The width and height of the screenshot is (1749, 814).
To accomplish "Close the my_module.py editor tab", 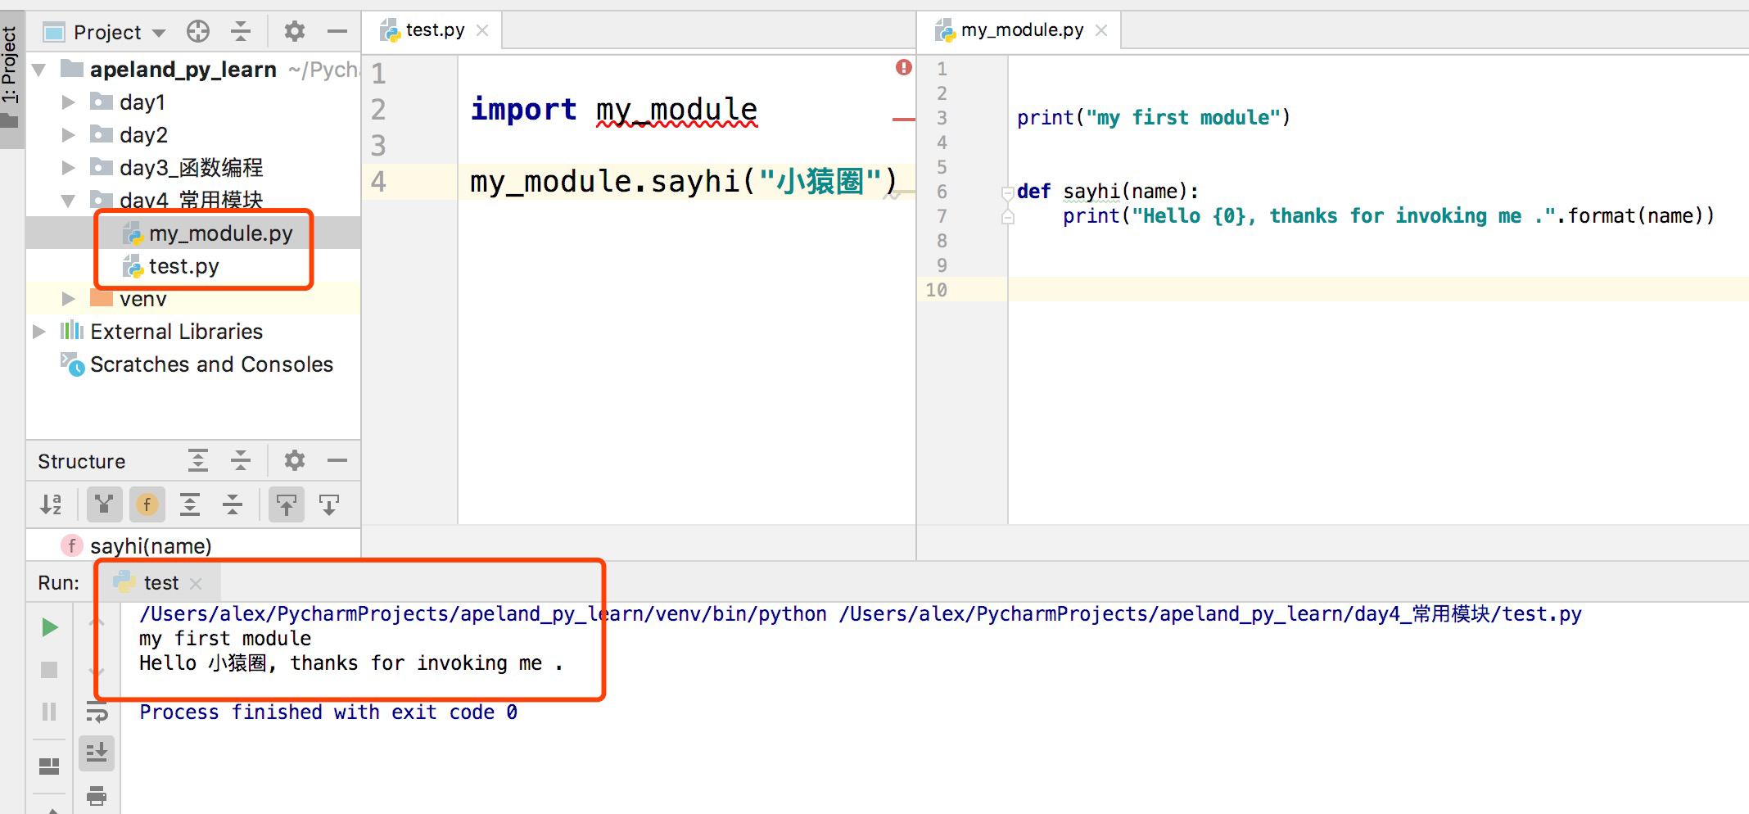I will coord(1101,30).
